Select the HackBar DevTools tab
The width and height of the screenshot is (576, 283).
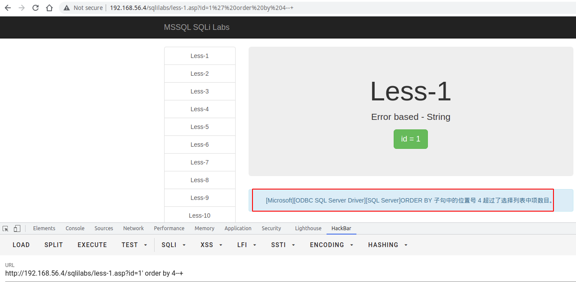point(341,228)
